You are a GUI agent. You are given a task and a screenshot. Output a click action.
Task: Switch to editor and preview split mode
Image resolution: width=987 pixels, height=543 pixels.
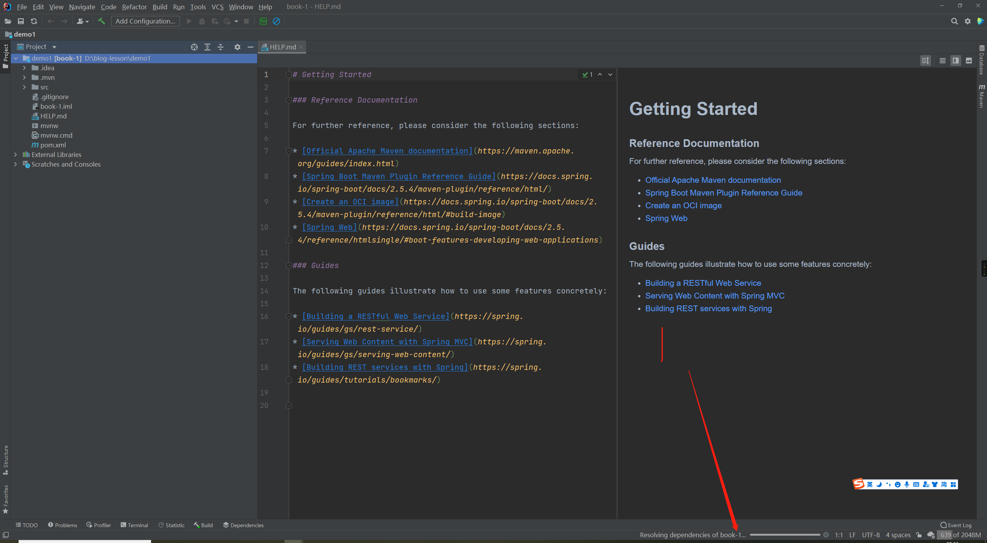point(955,61)
